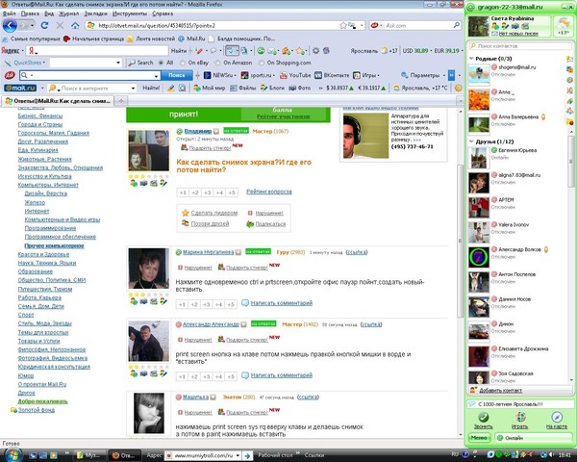Click the Windows Start orb

pos(13,454)
